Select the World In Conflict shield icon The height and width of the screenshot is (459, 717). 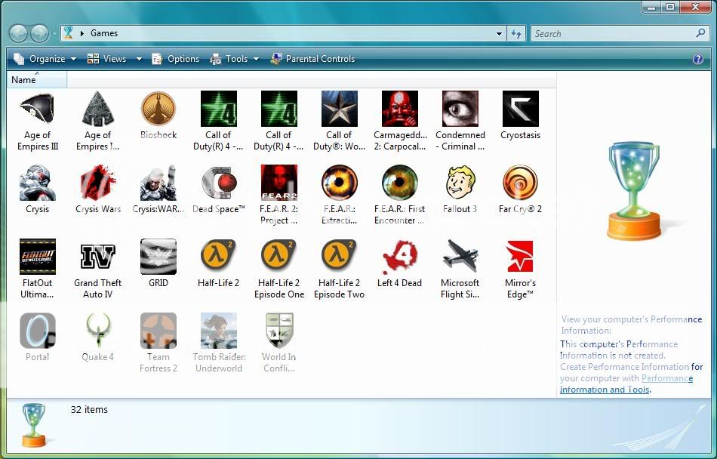coord(279,331)
